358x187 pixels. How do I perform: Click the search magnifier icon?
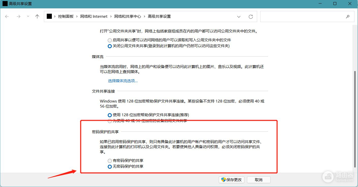coord(348,16)
